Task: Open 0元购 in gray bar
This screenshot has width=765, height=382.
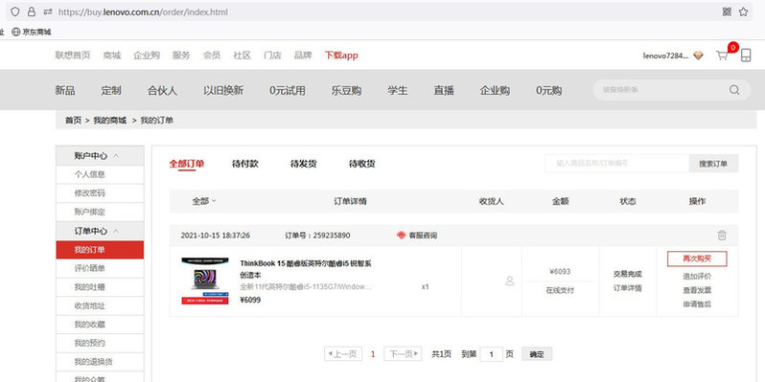Action: (549, 90)
